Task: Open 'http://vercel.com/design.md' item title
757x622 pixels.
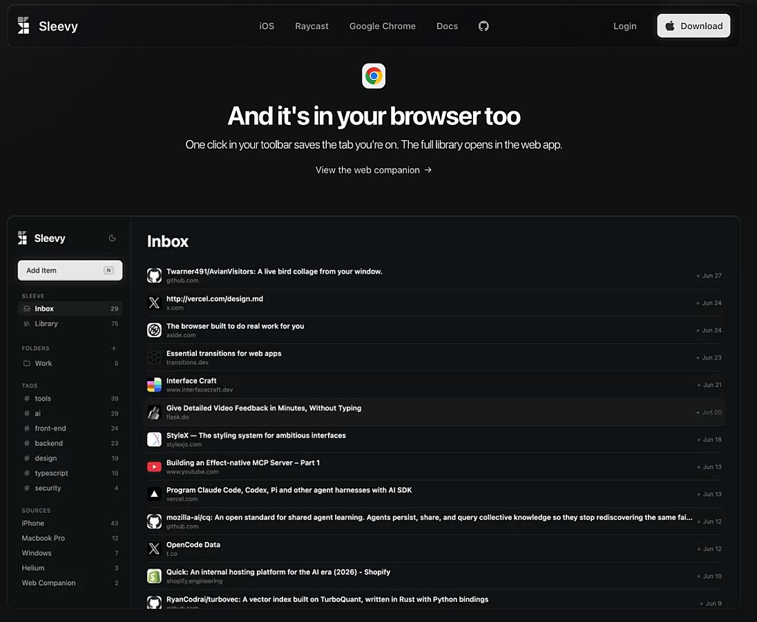Action: point(215,299)
